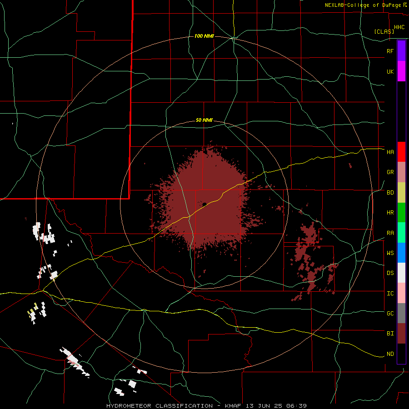Image resolution: width=409 pixels, height=409 pixels.
Task: Click the HR legend label
Action: point(390,213)
